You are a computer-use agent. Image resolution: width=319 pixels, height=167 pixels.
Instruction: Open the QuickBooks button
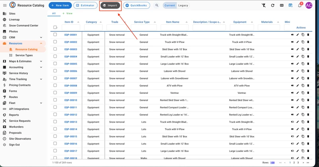coord(136,6)
